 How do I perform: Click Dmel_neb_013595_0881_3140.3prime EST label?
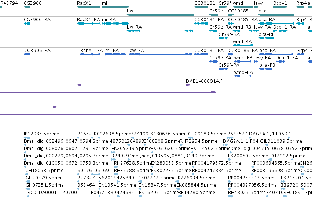171,156
